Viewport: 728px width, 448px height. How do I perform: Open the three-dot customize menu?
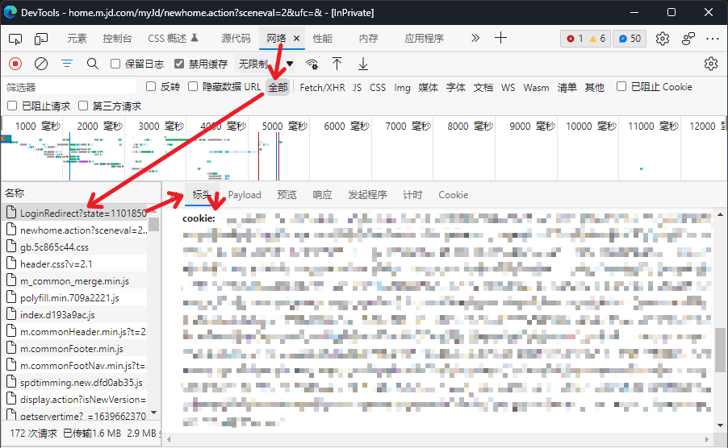click(712, 39)
